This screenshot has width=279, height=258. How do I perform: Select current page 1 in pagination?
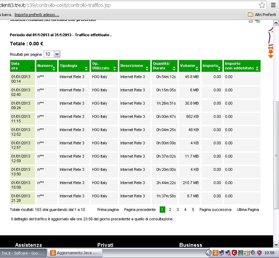[162, 210]
